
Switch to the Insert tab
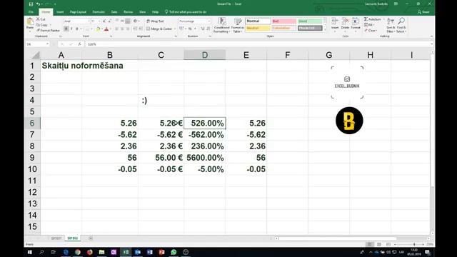tap(60, 12)
